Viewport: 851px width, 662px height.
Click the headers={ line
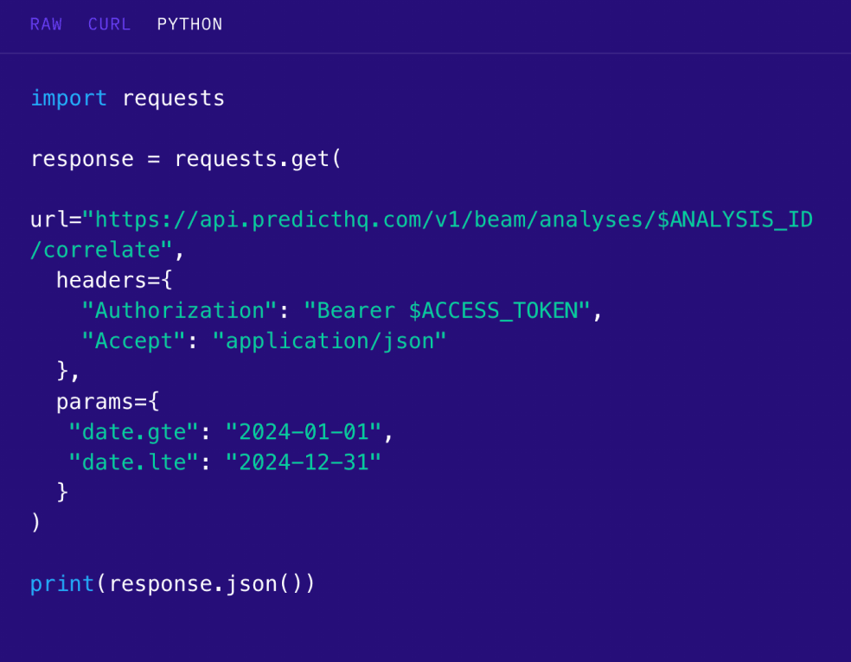114,280
